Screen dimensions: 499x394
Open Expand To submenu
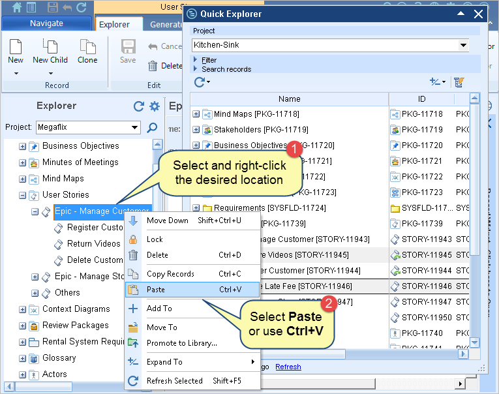click(x=192, y=362)
